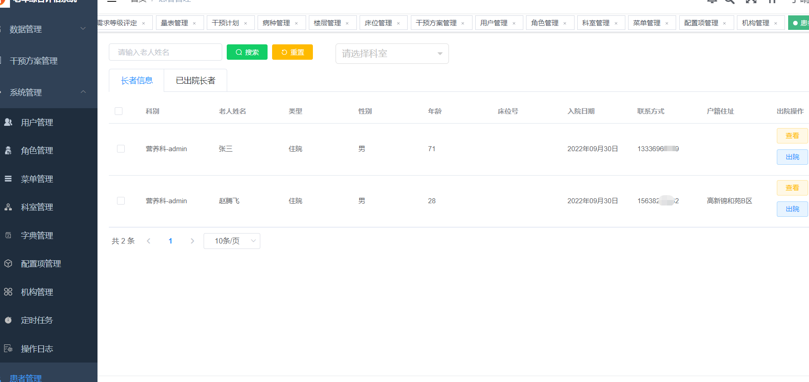This screenshot has height=382, width=809.
Task: Click the 配置项管理 sidebar cube icon
Action: pyautogui.click(x=8, y=263)
